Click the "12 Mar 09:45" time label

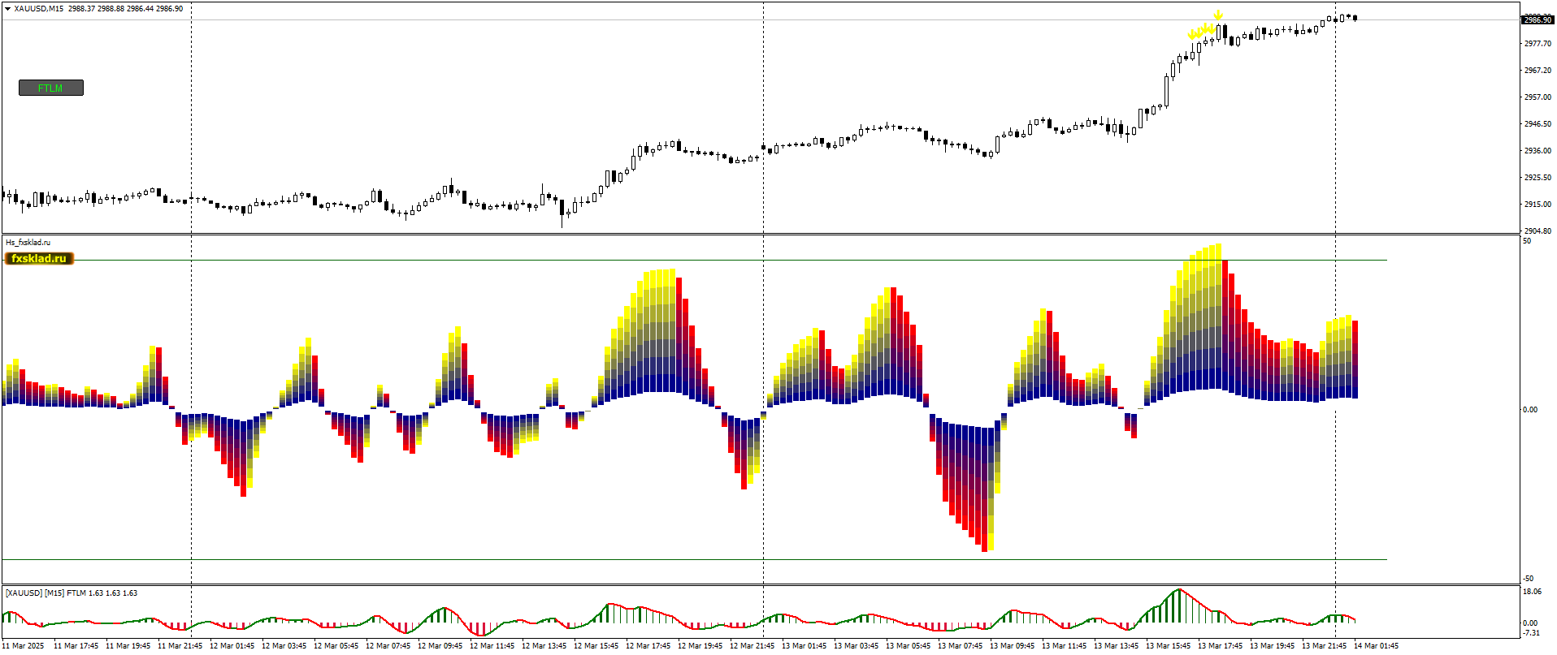point(440,646)
